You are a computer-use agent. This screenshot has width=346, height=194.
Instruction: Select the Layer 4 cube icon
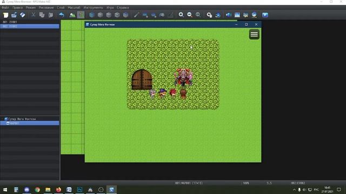(x=125, y=15)
